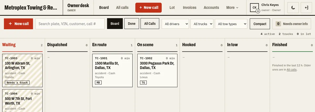
Task: Open call card TC-1004 at 500 W 7th St
Action: (22, 101)
